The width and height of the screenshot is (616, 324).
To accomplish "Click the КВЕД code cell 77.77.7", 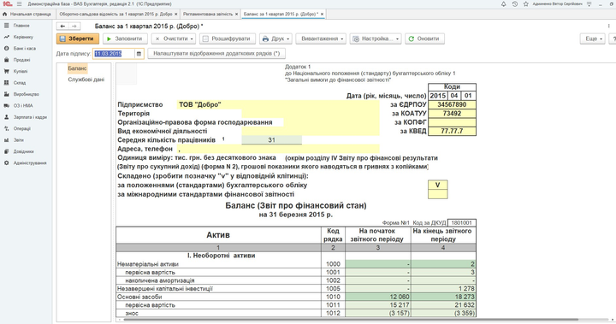I will [x=452, y=131].
